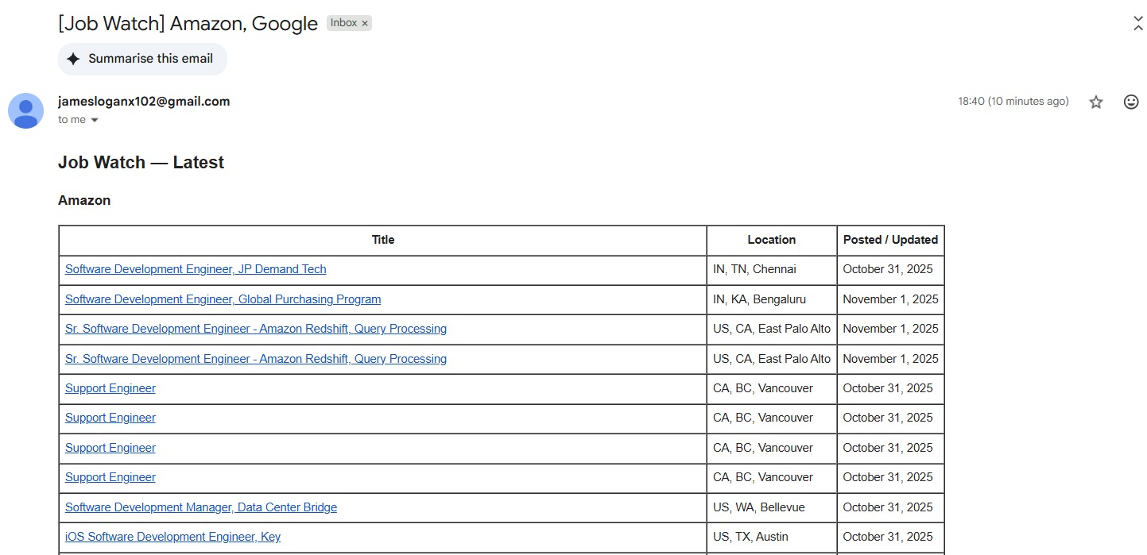
Task: Open Software Development Manager, Data Center Bridge link
Action: pyautogui.click(x=201, y=507)
